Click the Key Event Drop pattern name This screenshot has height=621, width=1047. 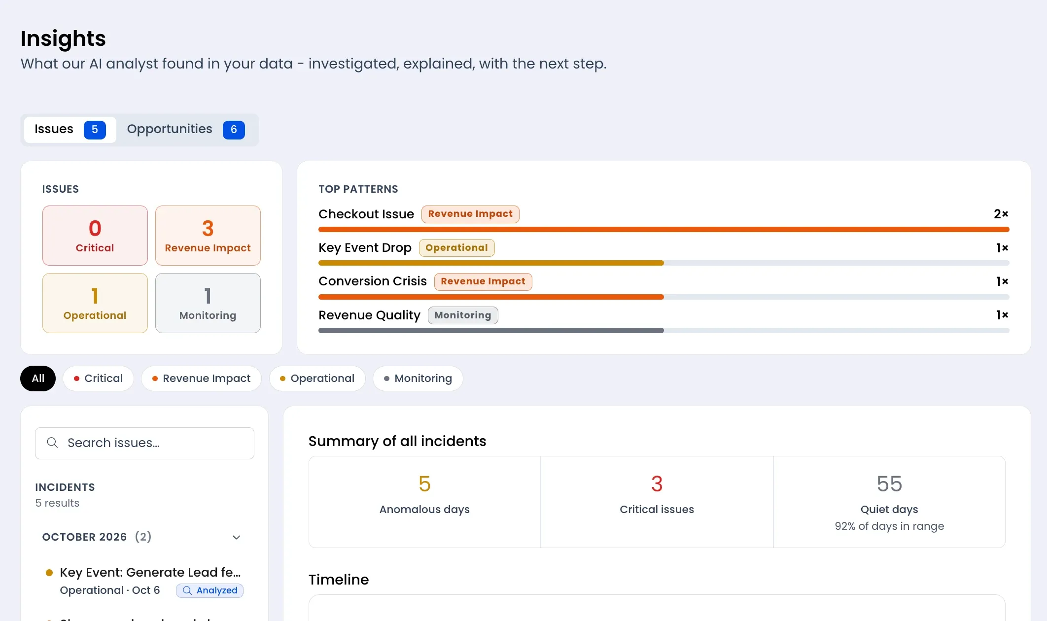coord(365,248)
